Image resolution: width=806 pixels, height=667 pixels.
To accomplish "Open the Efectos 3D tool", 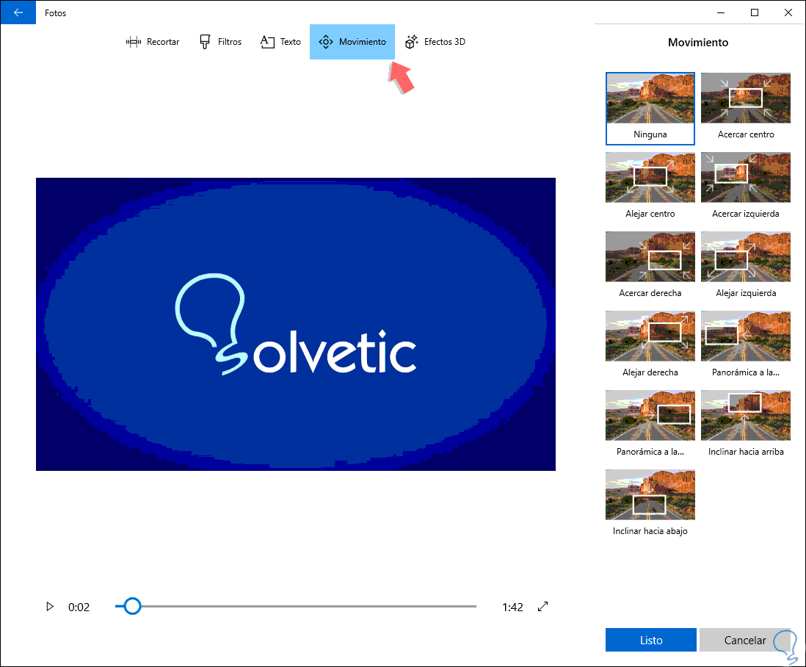I will [x=435, y=42].
